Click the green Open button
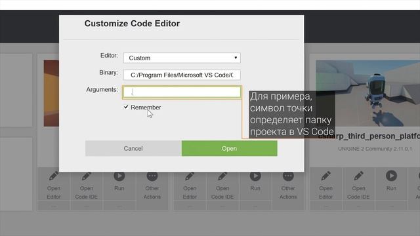 coord(229,148)
